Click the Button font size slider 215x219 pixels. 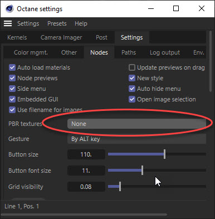coord(157,171)
